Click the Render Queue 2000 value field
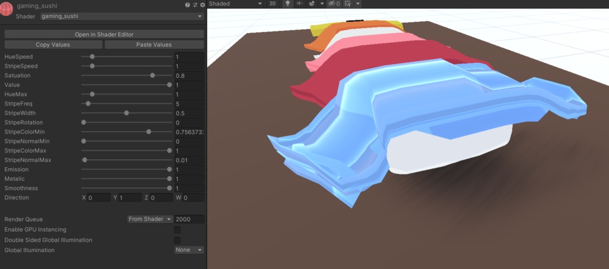The height and width of the screenshot is (269, 609). click(x=189, y=219)
